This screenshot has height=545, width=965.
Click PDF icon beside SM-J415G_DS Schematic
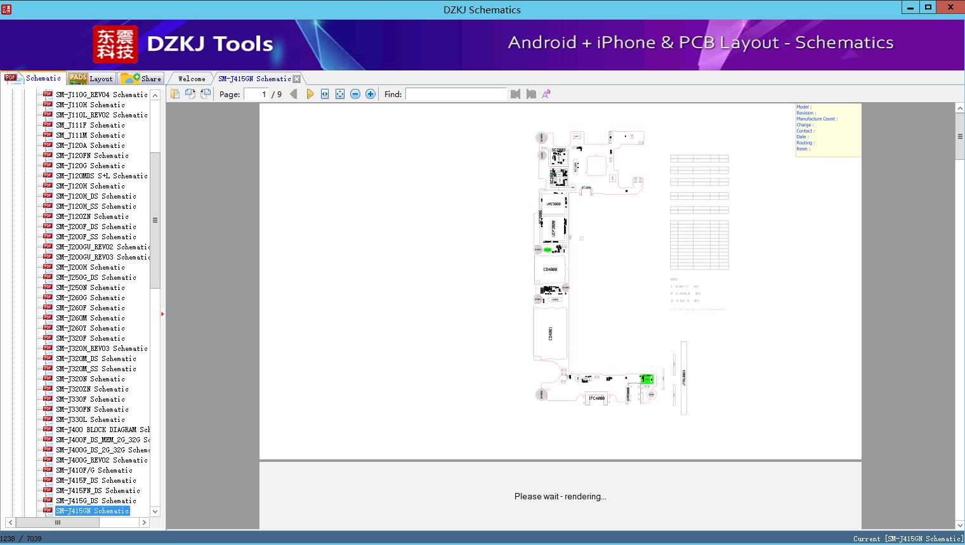(x=48, y=500)
